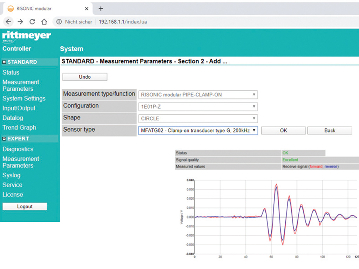Viewport: 359px width, 269px height.
Task: Close the RISONIC modular tab
Action: (87, 9)
